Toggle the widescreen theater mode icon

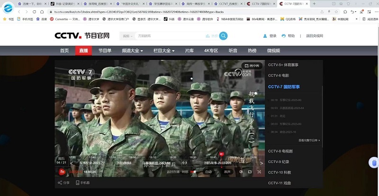[x=250, y=171]
